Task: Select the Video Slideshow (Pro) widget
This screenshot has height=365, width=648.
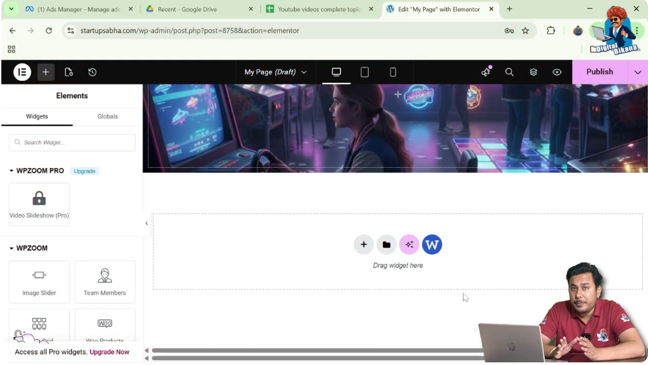Action: coord(39,204)
